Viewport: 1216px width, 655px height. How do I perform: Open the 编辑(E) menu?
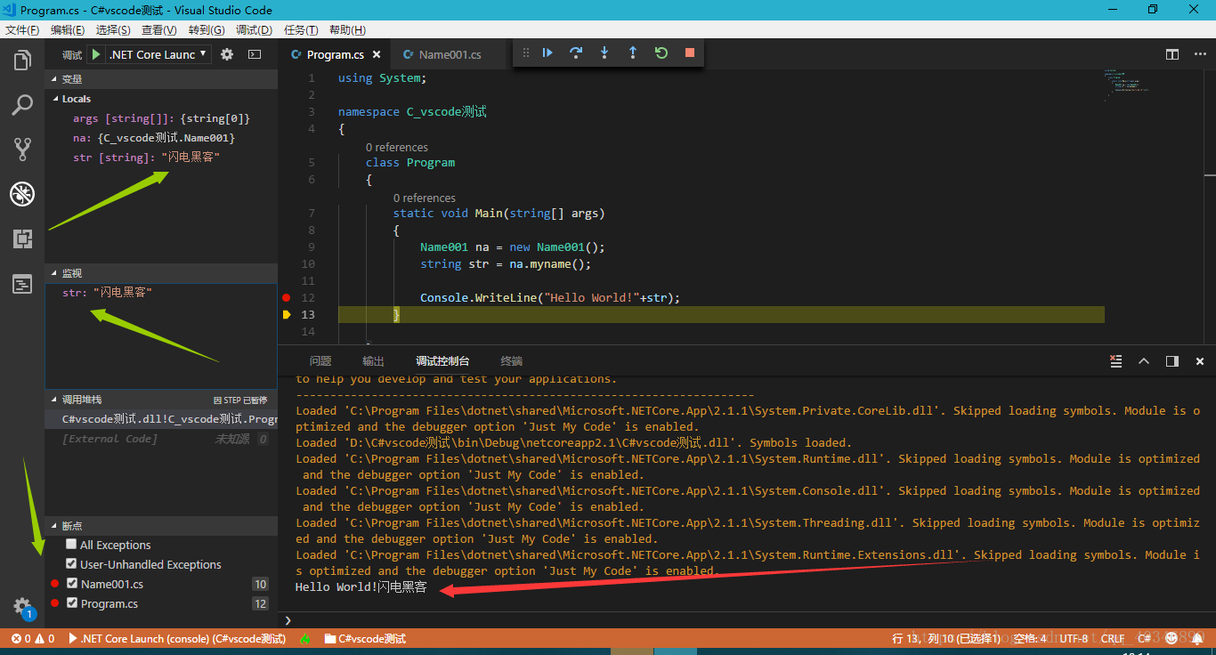[68, 29]
